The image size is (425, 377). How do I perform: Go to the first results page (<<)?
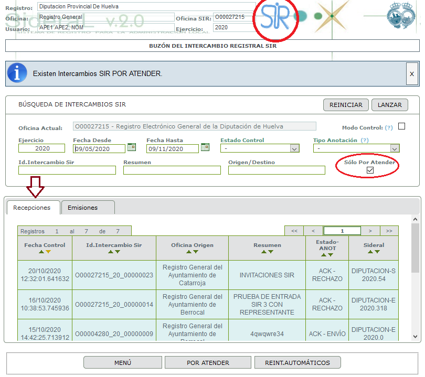coord(294,231)
